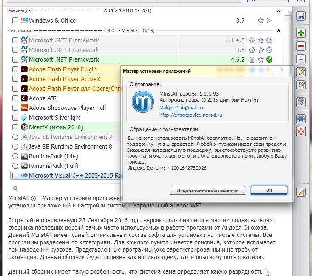Select the RuntimePack (Full) radio button
Screen dimensions: 312x276
[15, 166]
